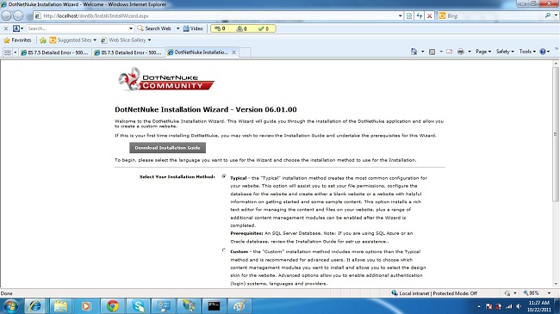
Task: Click the green checkmark counter in toolbar
Action: coord(264,28)
